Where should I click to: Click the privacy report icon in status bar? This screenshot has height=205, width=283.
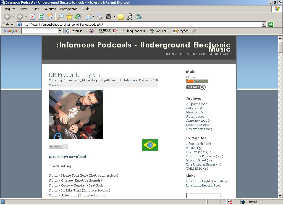(230, 202)
